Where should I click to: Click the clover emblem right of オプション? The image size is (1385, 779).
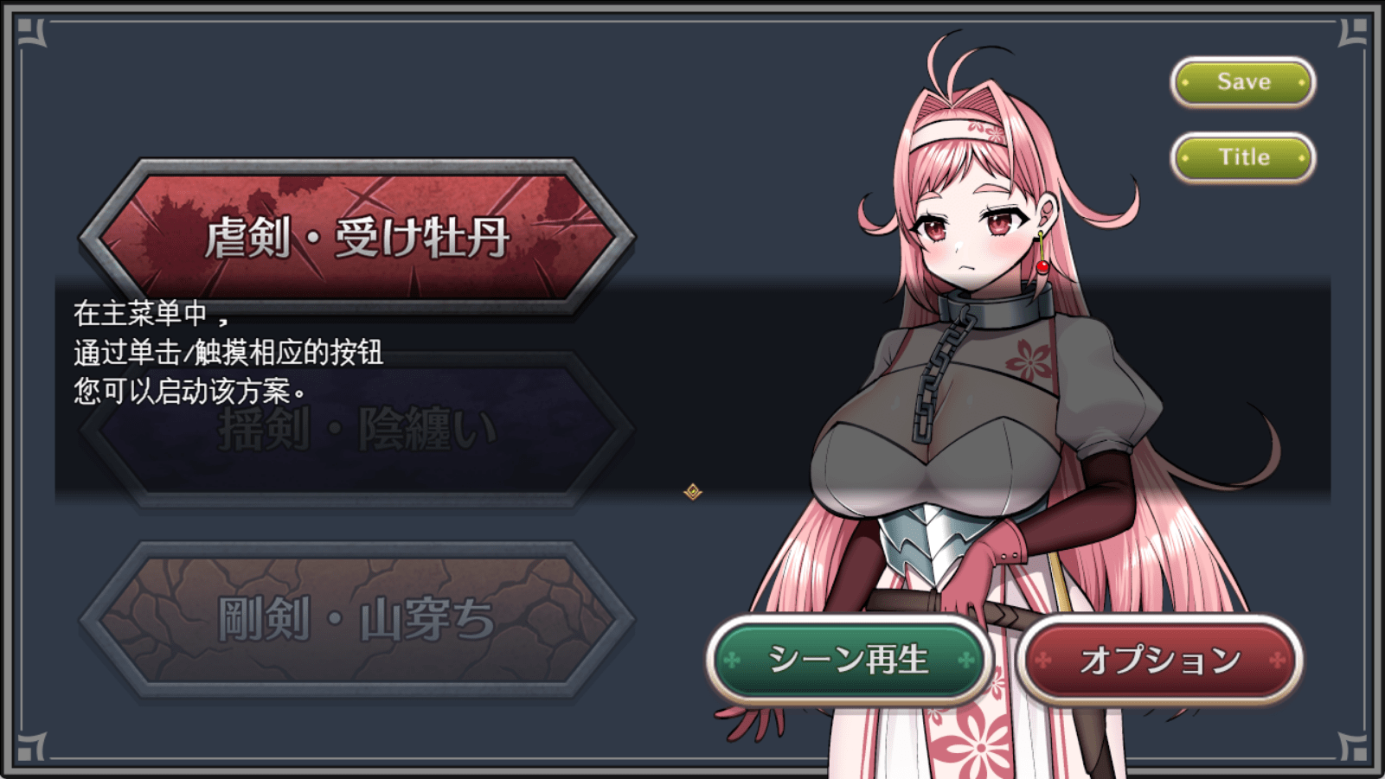click(1277, 661)
